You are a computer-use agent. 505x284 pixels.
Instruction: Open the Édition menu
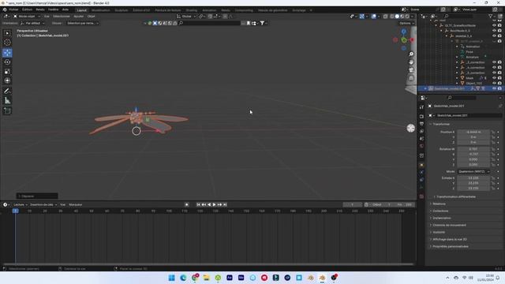(x=27, y=9)
